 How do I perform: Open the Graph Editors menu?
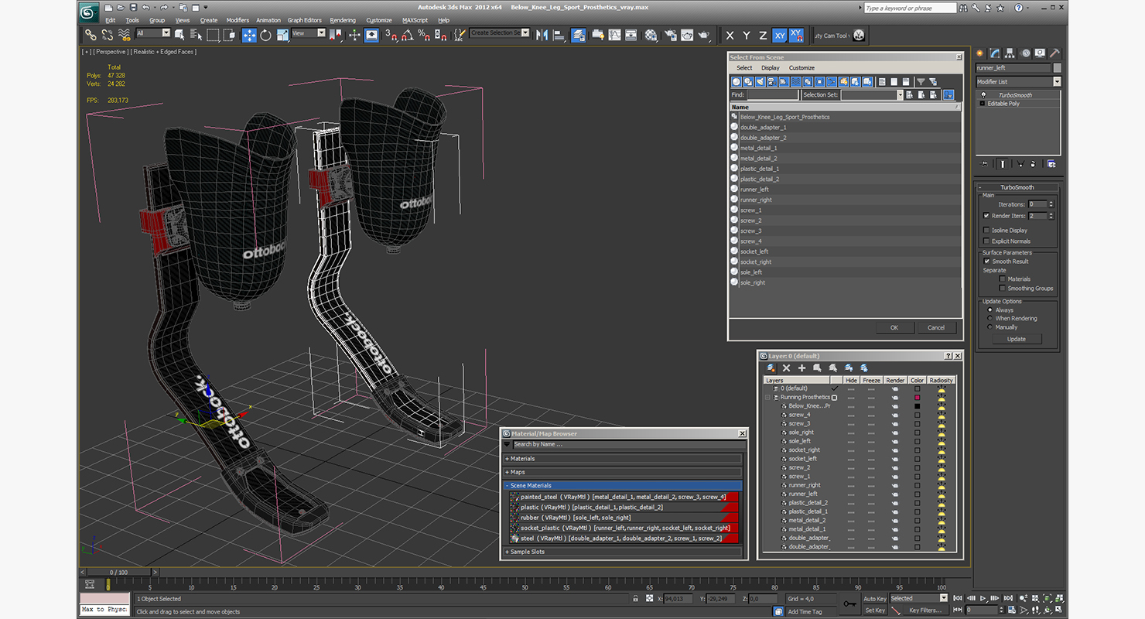(x=305, y=20)
